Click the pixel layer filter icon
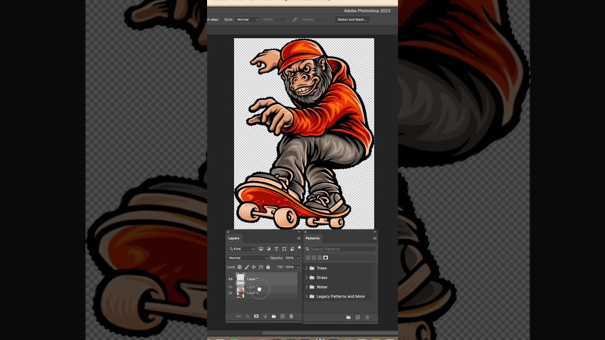The height and width of the screenshot is (340, 605). (261, 249)
